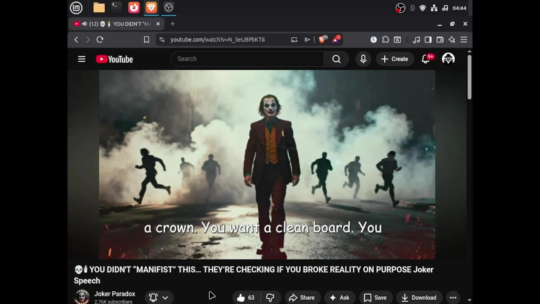Screen dimensions: 540x304
Task: Open Brave Playlist play icon in address bar
Action: pyautogui.click(x=307, y=40)
